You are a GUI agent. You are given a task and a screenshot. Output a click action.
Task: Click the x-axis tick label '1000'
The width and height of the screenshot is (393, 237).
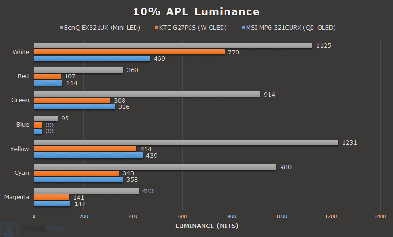point(281,216)
